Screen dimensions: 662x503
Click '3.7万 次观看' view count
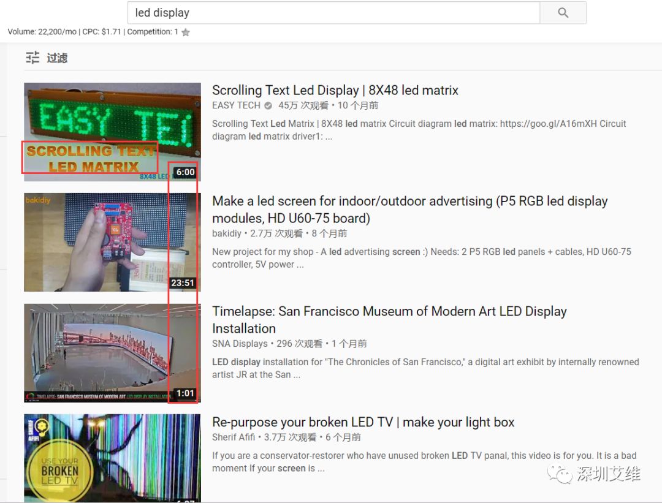coord(290,437)
